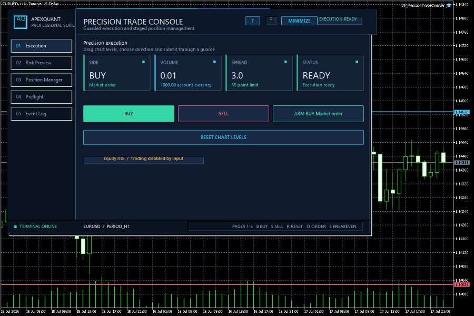Click the SPREAD 3.0 info card

coord(259,73)
